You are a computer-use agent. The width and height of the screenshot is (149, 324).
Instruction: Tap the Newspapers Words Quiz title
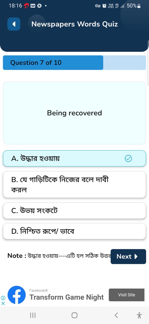pos(75,24)
